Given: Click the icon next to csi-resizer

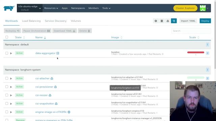Looking at the screenshot, I should click(x=50, y=95).
